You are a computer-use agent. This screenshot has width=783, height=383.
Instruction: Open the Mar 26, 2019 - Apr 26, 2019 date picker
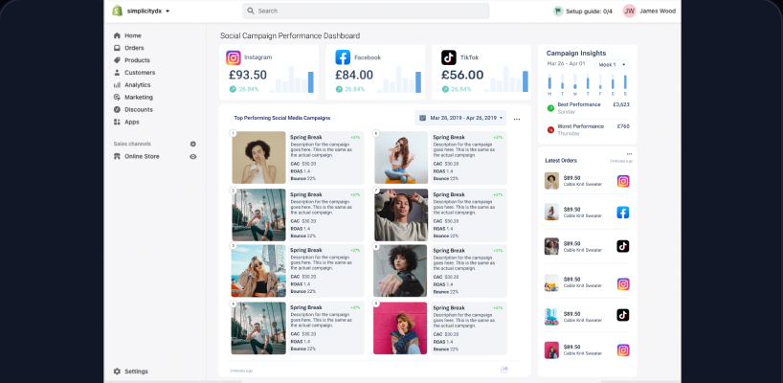click(x=460, y=118)
